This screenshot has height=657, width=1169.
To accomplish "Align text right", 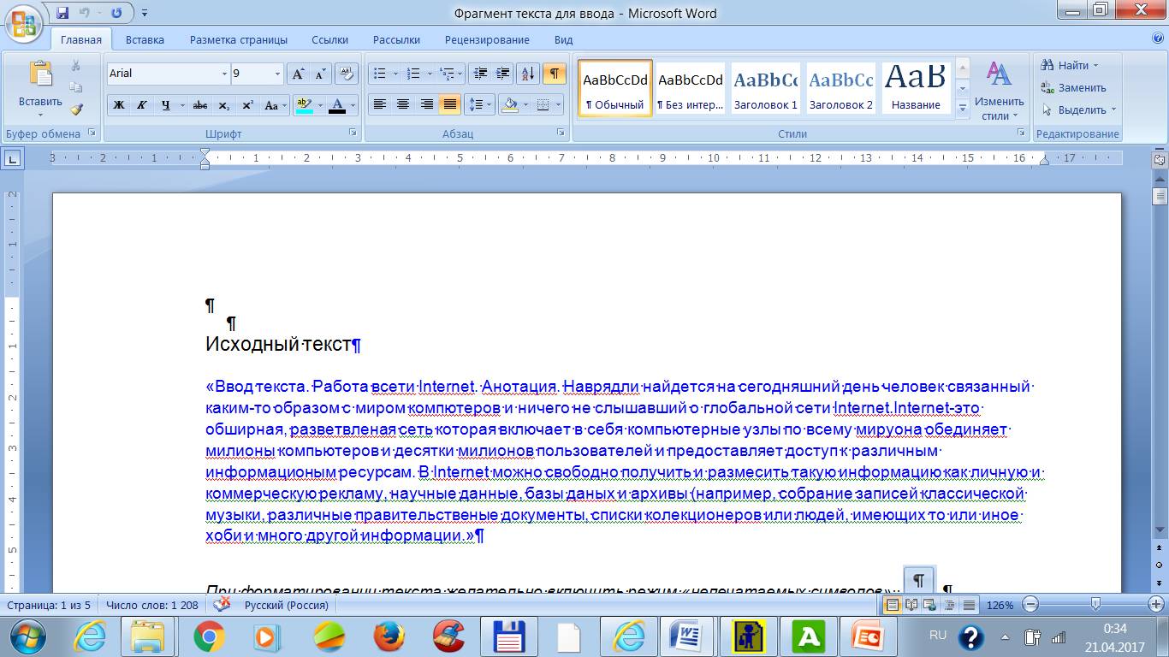I will tap(426, 104).
